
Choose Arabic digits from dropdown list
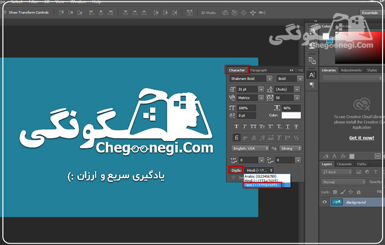click(267, 176)
